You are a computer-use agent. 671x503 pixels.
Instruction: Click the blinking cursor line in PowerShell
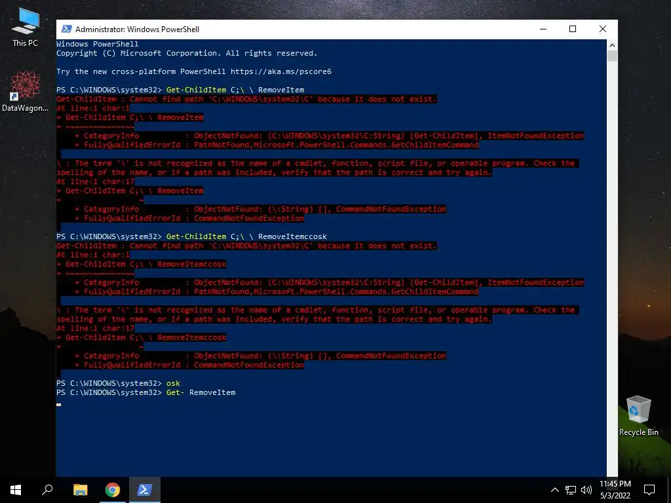point(58,404)
